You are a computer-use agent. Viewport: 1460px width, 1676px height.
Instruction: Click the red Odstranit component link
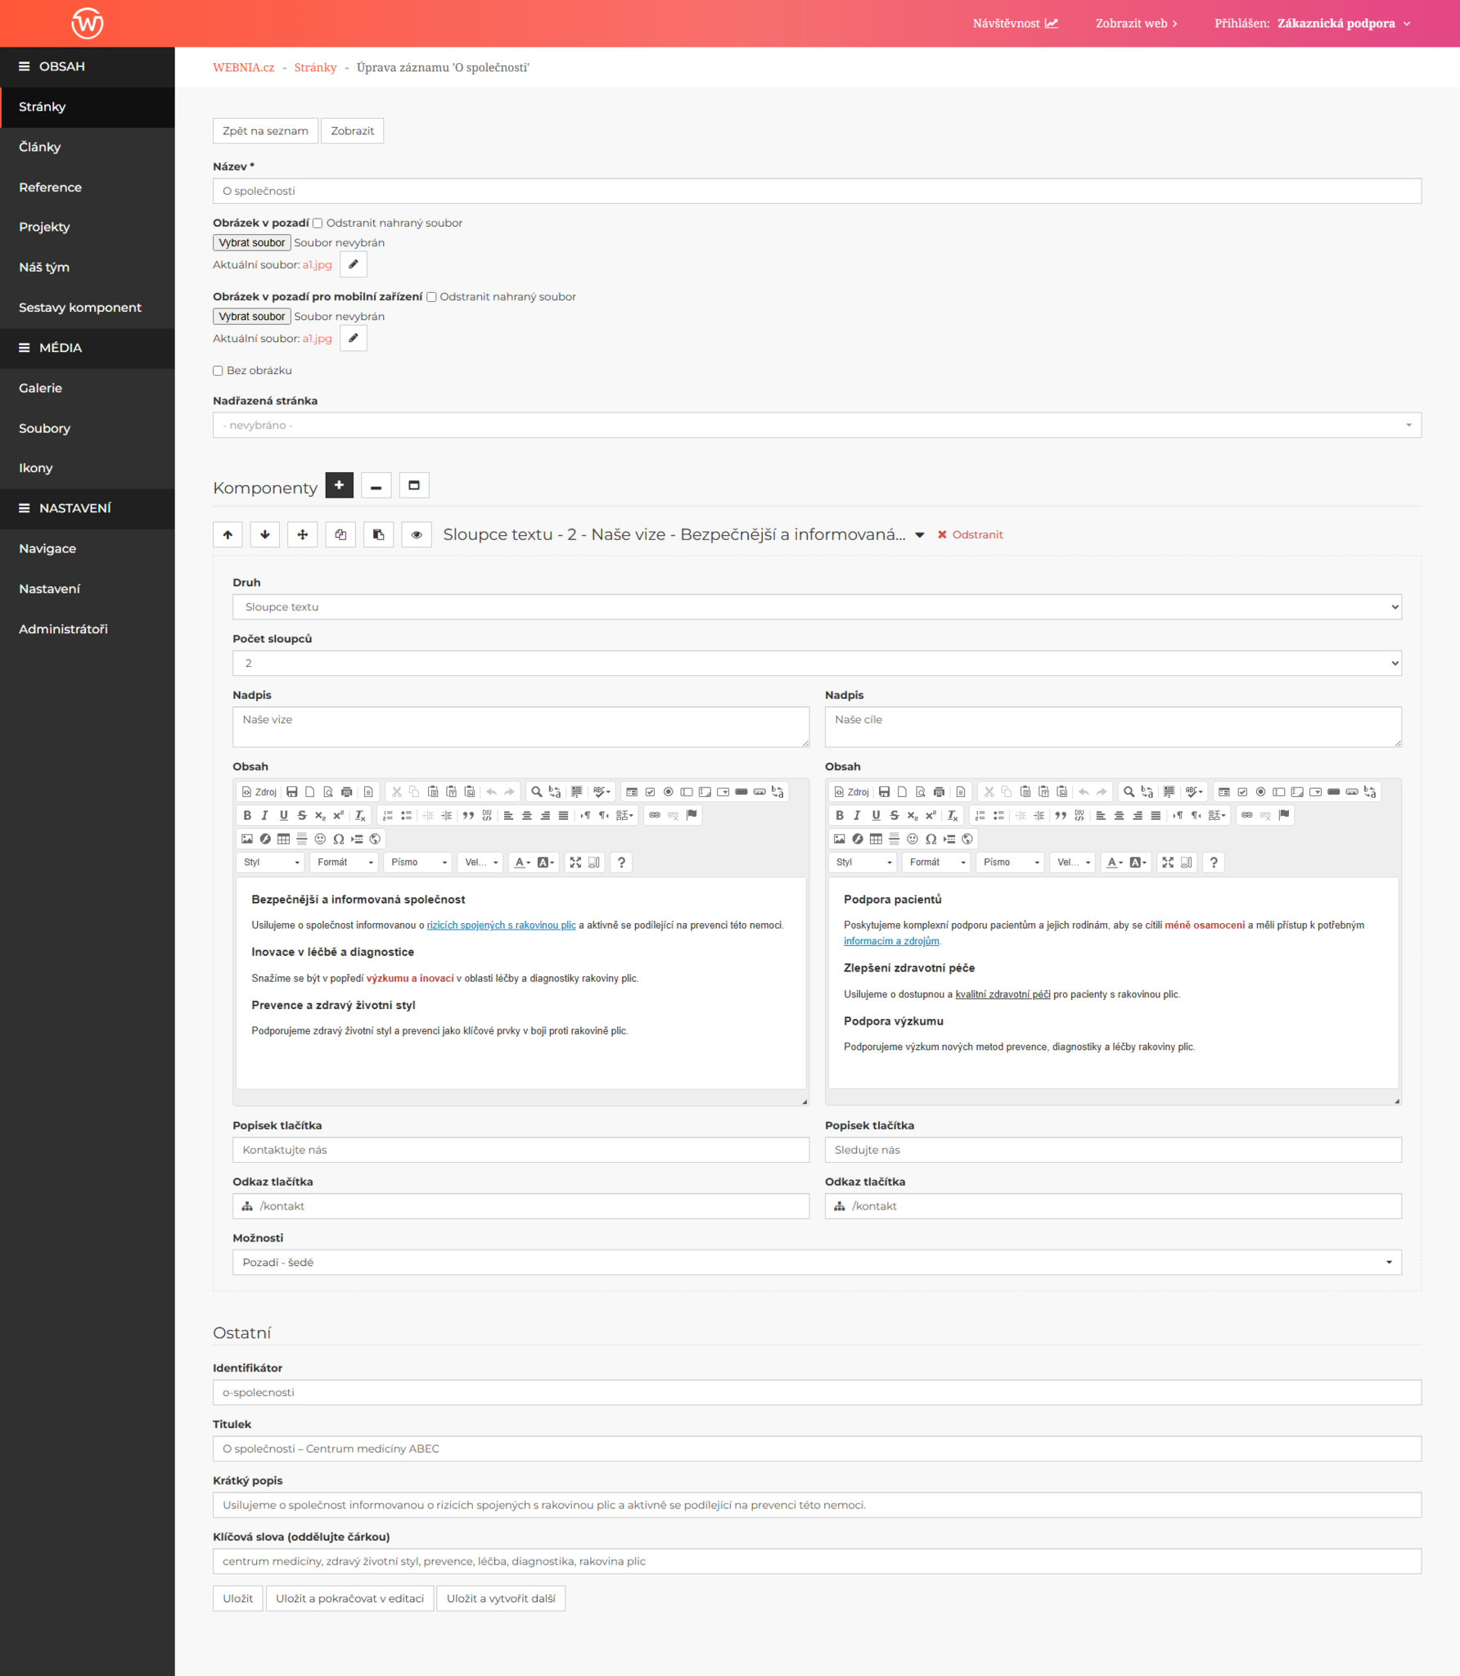point(971,534)
